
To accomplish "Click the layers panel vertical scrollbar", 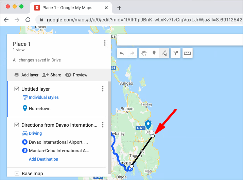I will pyautogui.click(x=109, y=128).
